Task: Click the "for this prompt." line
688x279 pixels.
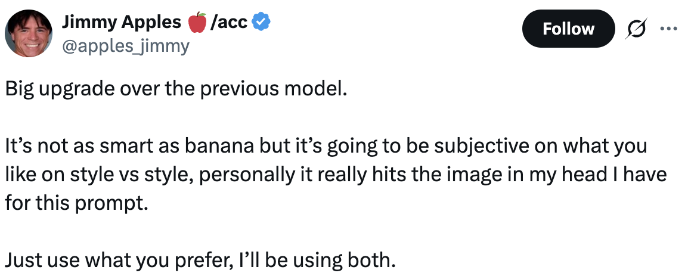Action: pos(76,203)
